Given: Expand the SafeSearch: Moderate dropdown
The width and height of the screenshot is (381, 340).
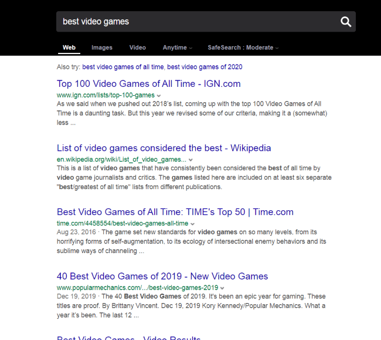Looking at the screenshot, I should (x=243, y=48).
